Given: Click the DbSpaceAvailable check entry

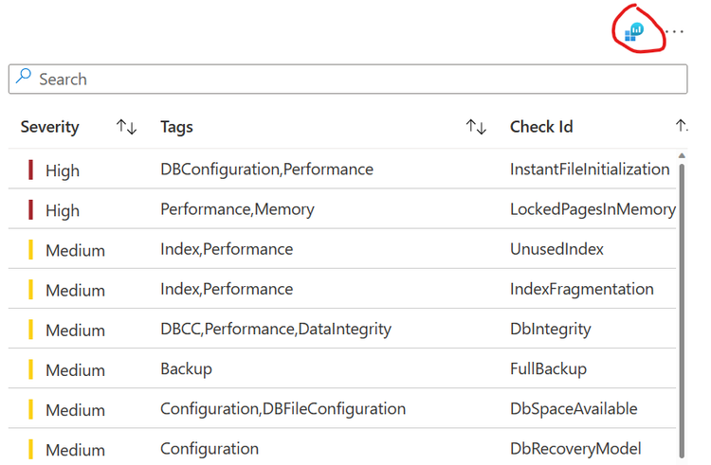Looking at the screenshot, I should point(574,408).
